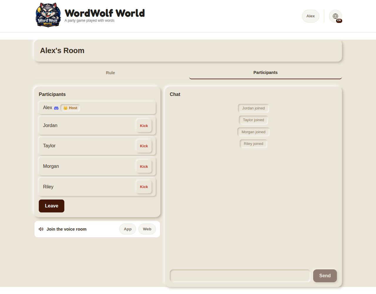Image resolution: width=376 pixels, height=294 pixels.
Task: Click the Discord icon next to Alex
Action: point(56,108)
